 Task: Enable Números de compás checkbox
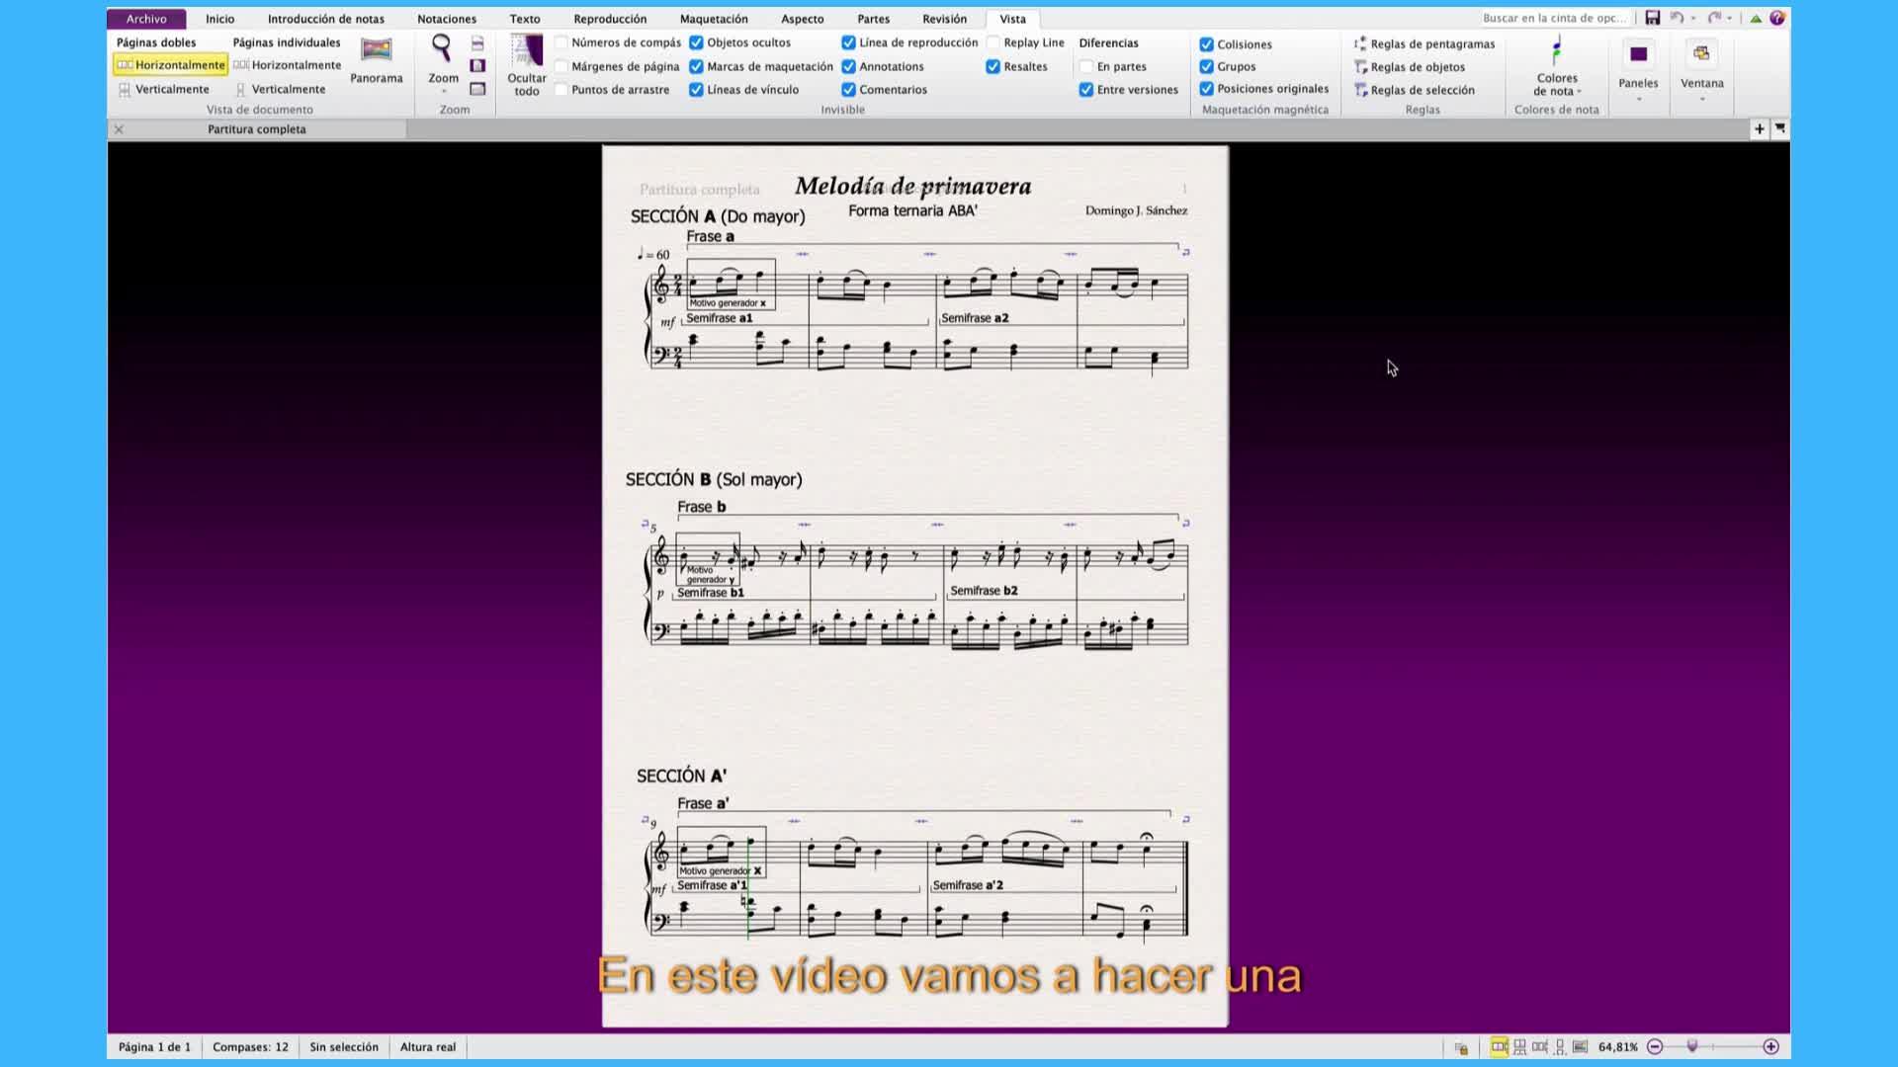[x=561, y=42]
